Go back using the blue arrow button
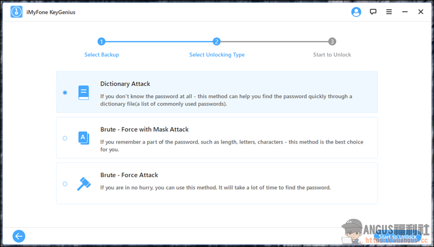The width and height of the screenshot is (434, 247). 19,236
